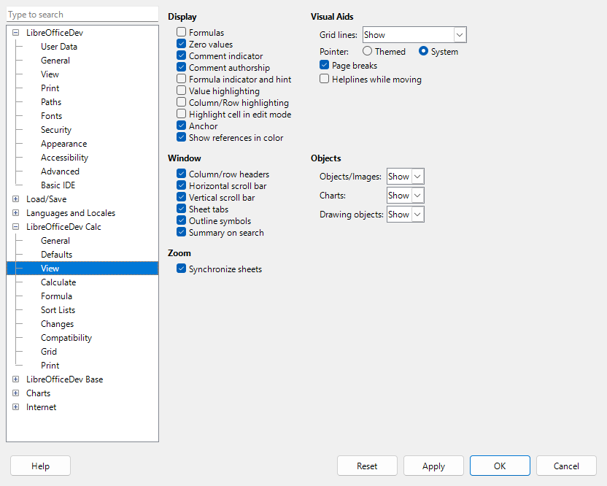Uncheck Synchronize sheets under Zoom
Screen dimensions: 607x486
click(x=180, y=269)
